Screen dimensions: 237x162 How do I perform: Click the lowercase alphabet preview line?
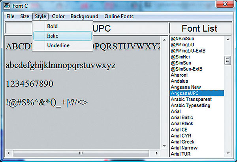[x=60, y=66]
